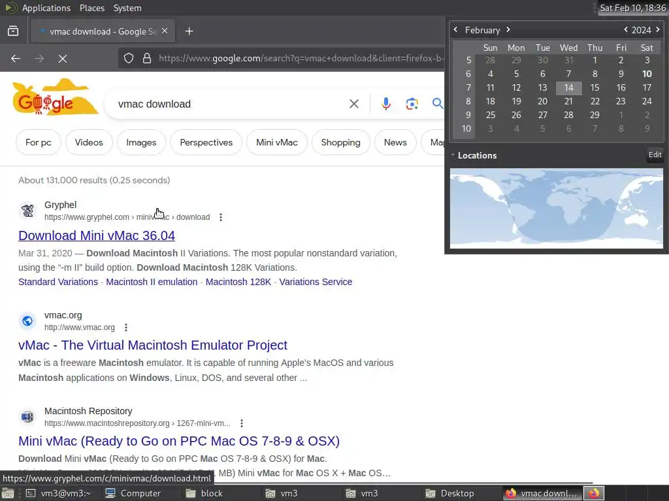Go to the next year after 2024
Viewport: 669px width, 501px height.
pyautogui.click(x=657, y=30)
